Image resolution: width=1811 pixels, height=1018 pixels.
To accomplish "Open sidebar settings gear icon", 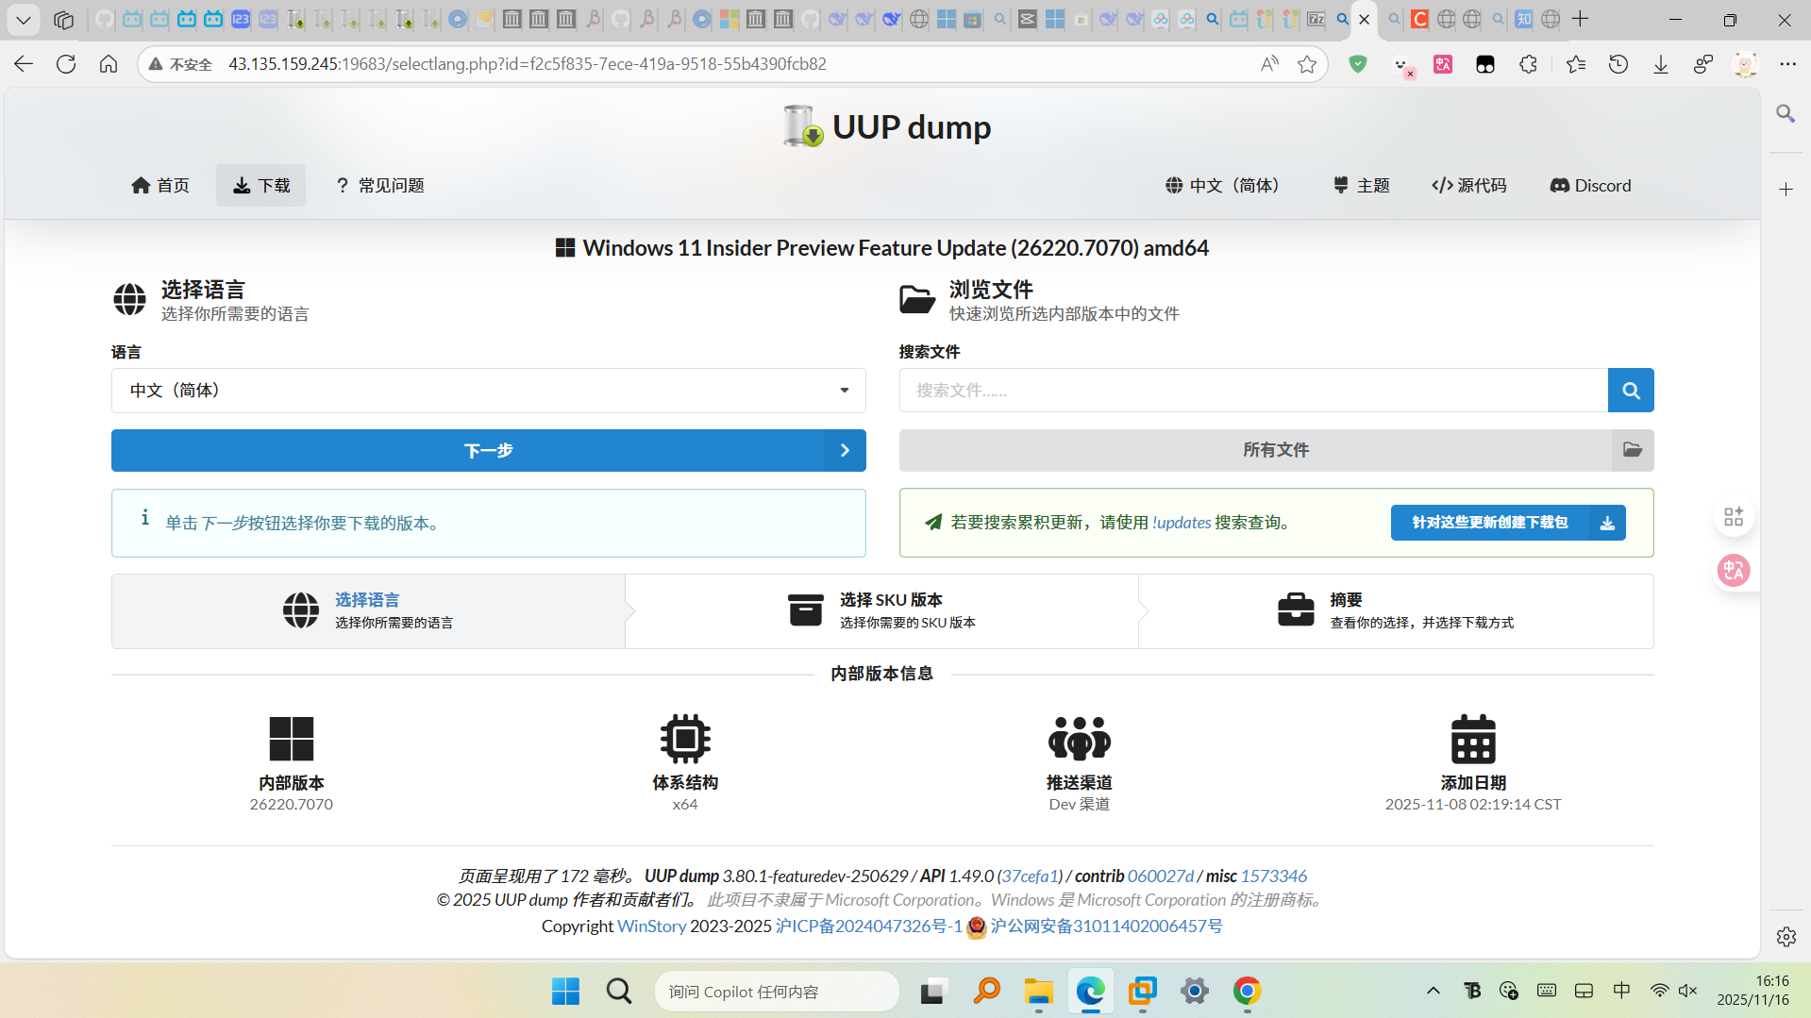I will point(1786,937).
